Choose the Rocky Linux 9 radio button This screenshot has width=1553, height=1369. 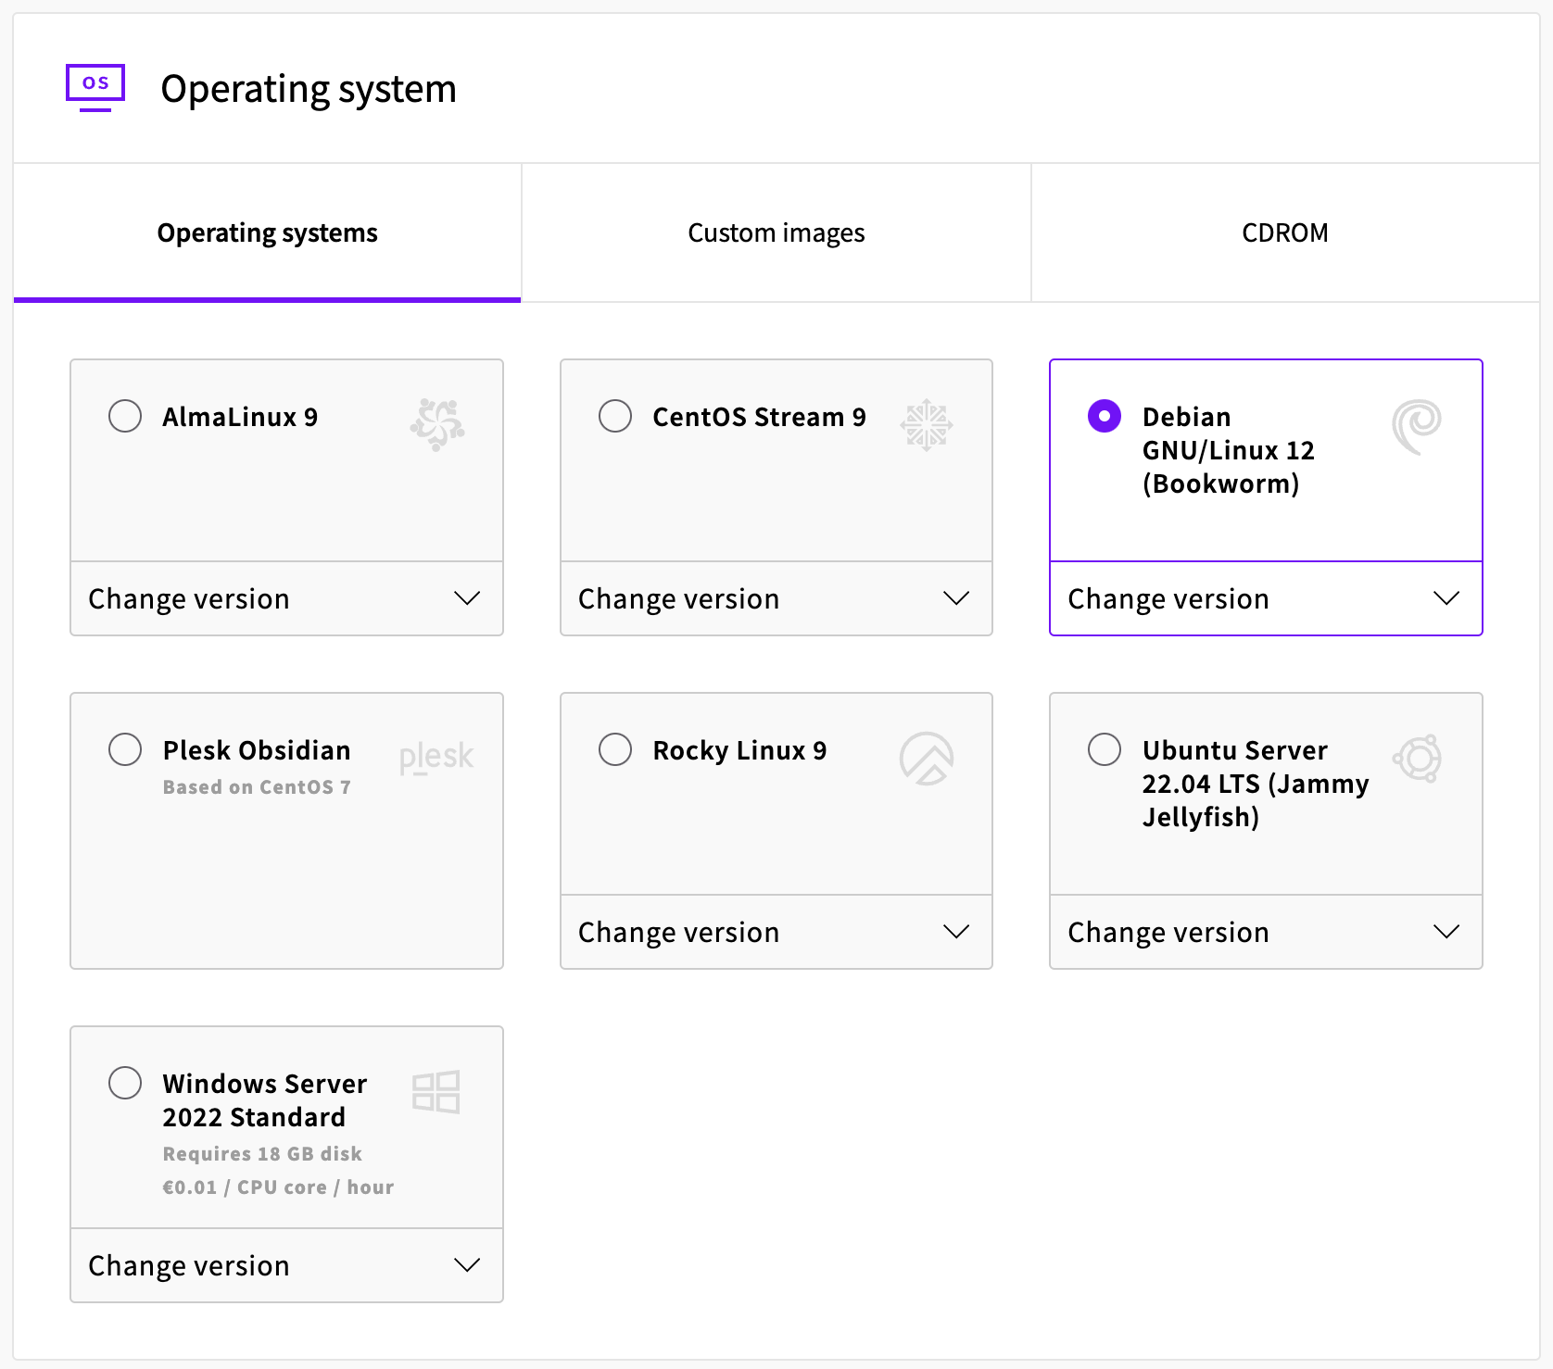pyautogui.click(x=615, y=749)
